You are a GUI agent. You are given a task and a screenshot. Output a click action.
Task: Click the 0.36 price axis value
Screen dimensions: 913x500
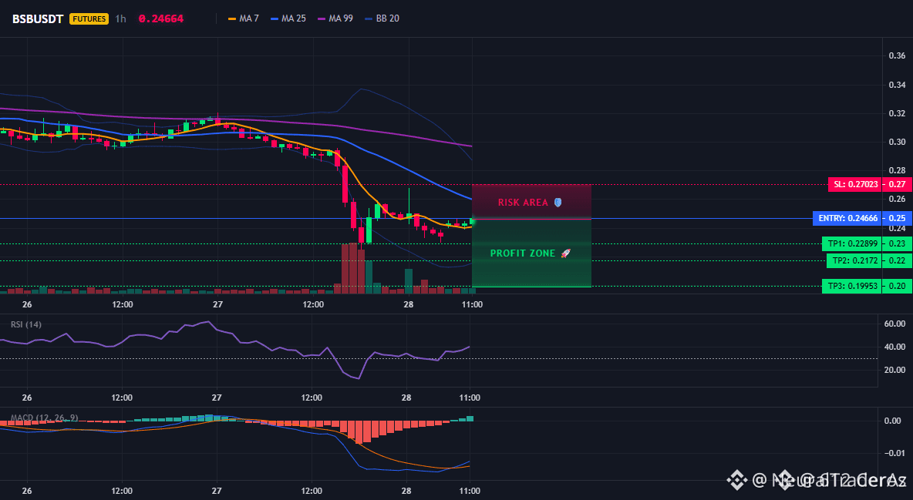(x=897, y=56)
